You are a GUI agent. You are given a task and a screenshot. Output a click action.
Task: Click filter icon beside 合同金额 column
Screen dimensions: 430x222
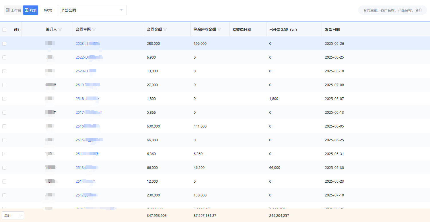(165, 29)
